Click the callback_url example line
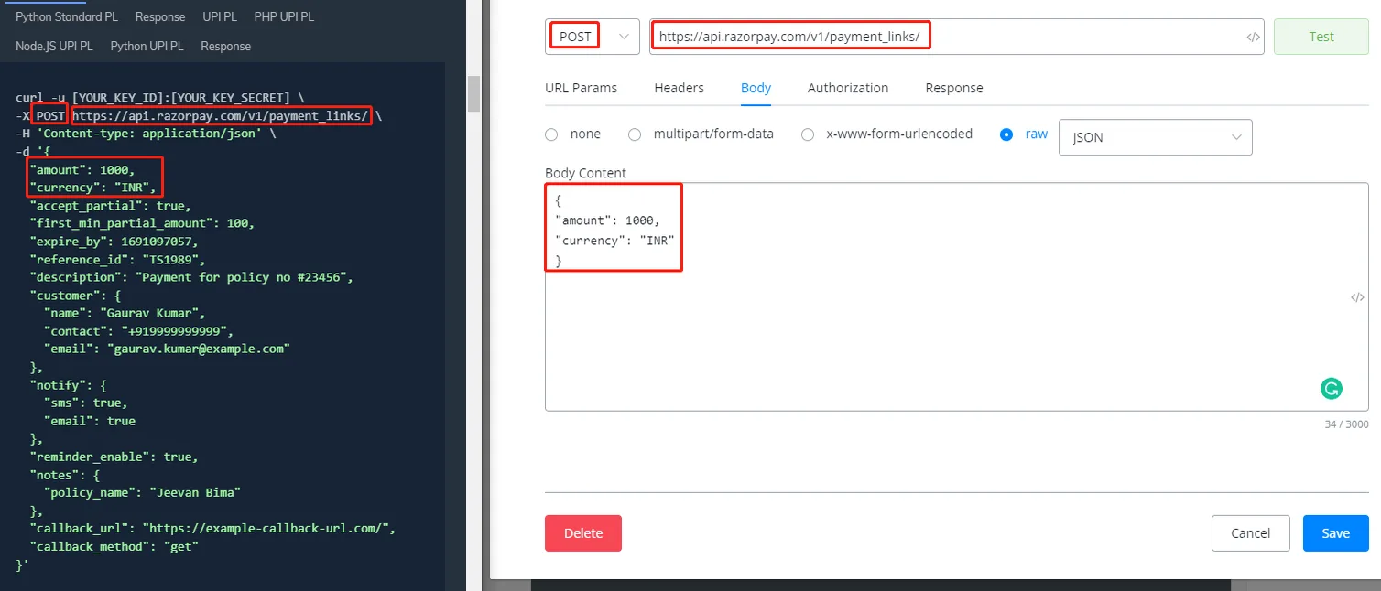This screenshot has height=591, width=1381. click(212, 528)
